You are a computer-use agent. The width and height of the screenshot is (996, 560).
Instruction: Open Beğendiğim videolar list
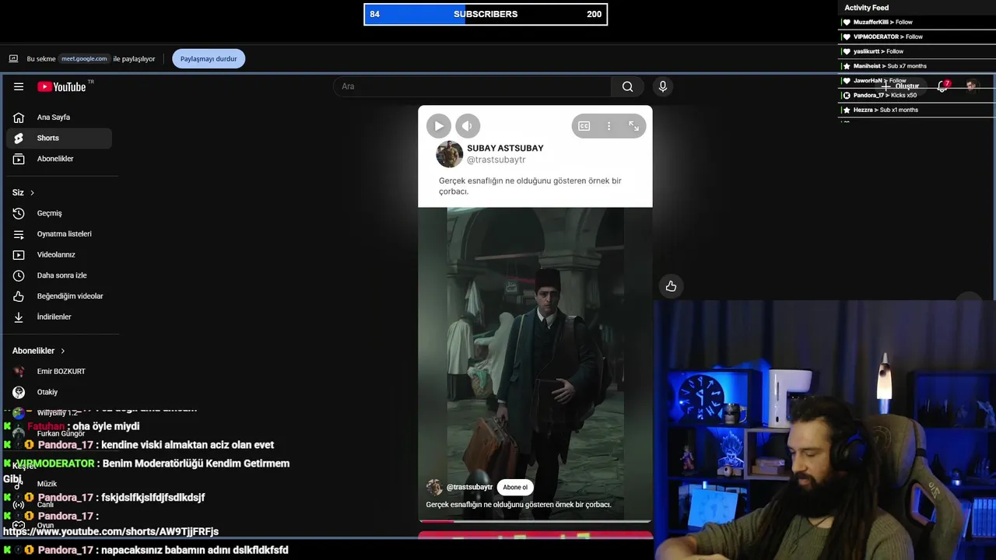(59, 296)
